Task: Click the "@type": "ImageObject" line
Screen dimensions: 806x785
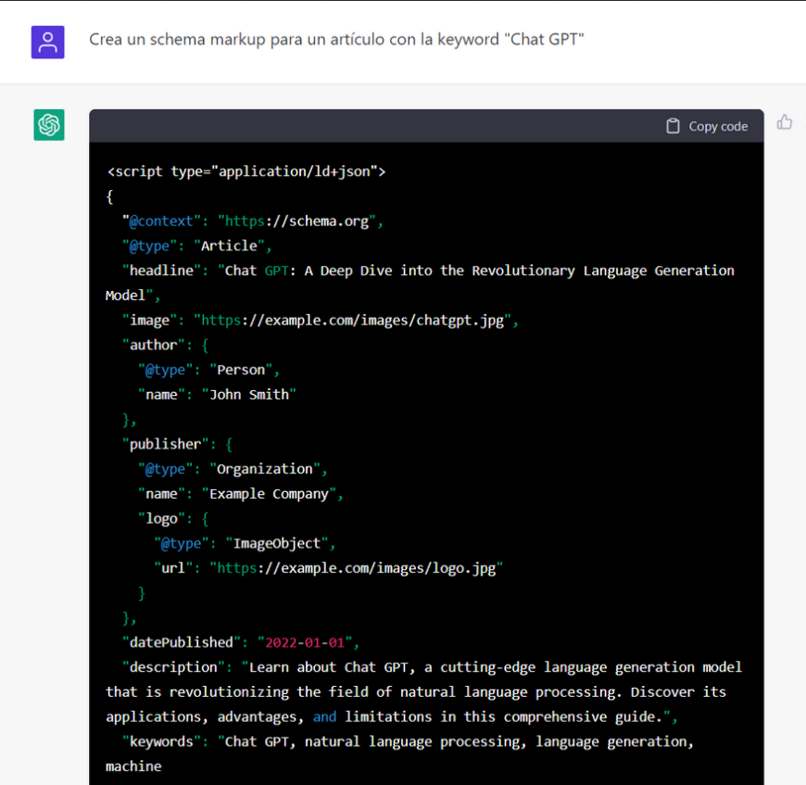Action: coord(245,543)
